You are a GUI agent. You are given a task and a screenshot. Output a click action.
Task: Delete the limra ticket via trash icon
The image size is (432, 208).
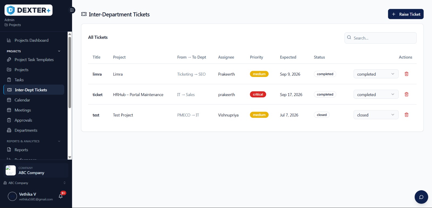pos(406,74)
